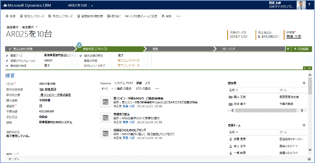Screen dimensions: 315x163
Task: Switch to the システム POST tab
Action: click(124, 83)
